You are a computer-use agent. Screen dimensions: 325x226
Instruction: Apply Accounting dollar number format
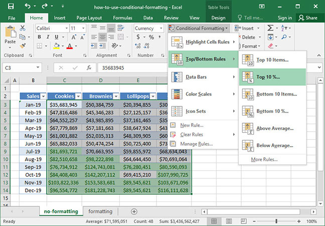tap(138, 37)
